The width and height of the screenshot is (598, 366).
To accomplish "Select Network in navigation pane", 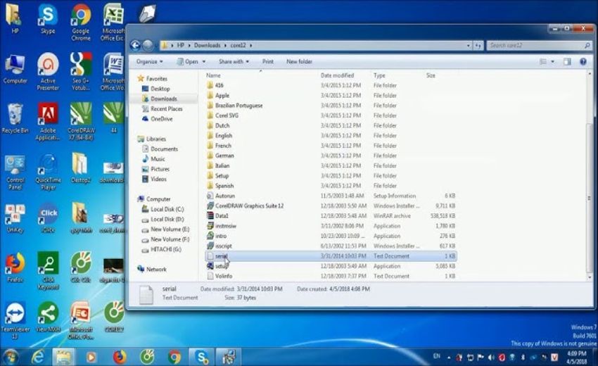I will click(152, 269).
